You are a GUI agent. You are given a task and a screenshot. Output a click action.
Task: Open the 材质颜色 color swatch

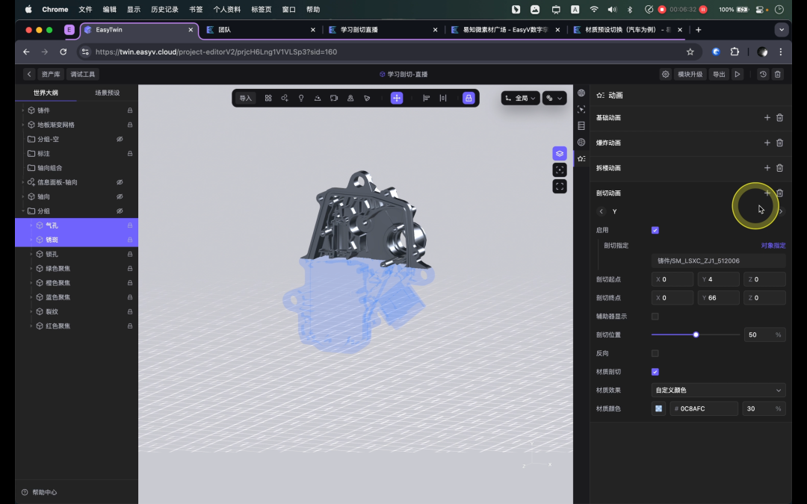[658, 409]
